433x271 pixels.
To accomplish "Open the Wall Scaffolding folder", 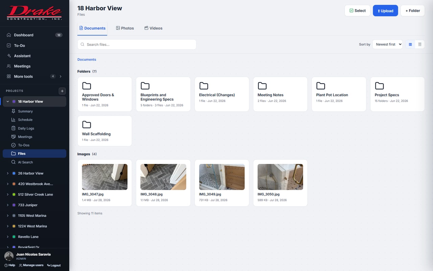I will coord(105,131).
